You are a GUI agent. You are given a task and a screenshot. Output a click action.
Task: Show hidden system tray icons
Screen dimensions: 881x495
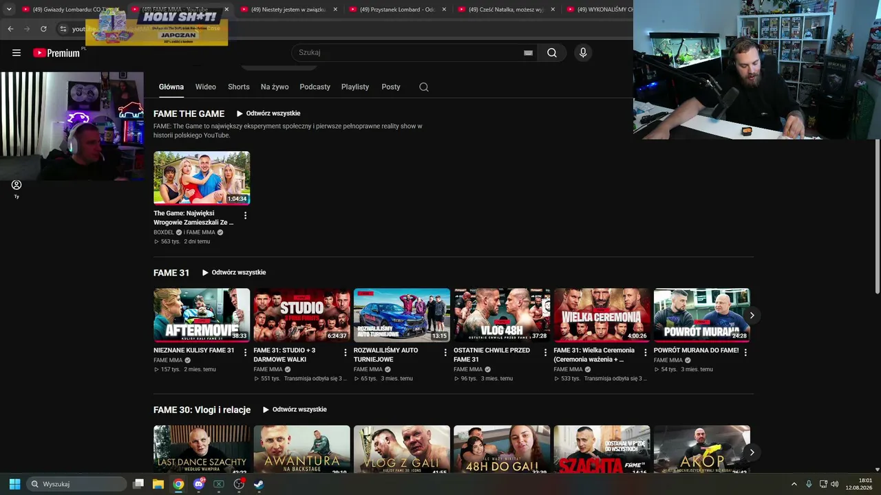pyautogui.click(x=794, y=484)
